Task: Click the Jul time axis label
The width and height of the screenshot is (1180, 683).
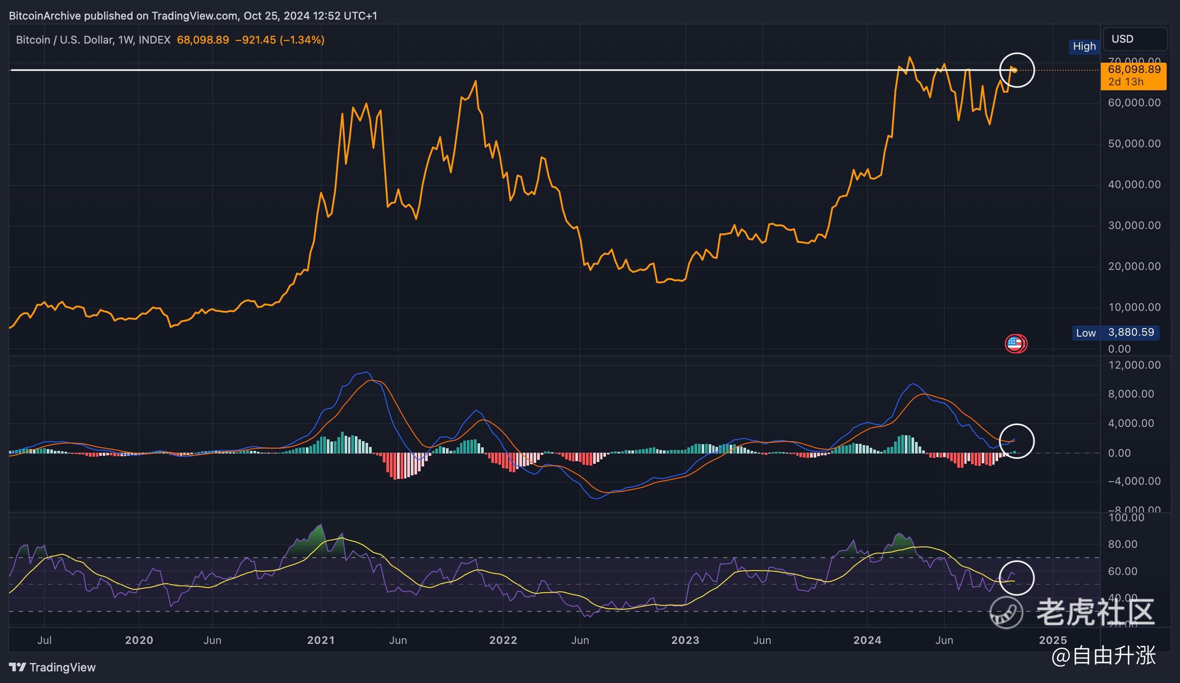Action: [x=44, y=640]
